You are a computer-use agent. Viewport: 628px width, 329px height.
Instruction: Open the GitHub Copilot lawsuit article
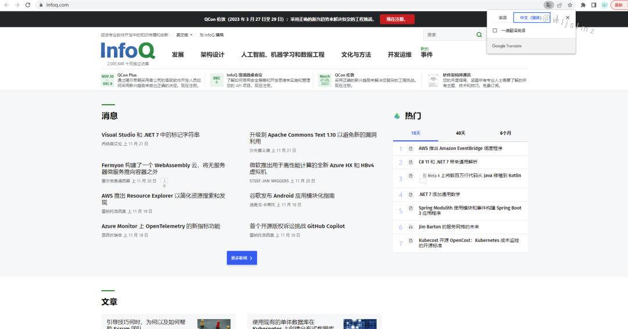[297, 226]
